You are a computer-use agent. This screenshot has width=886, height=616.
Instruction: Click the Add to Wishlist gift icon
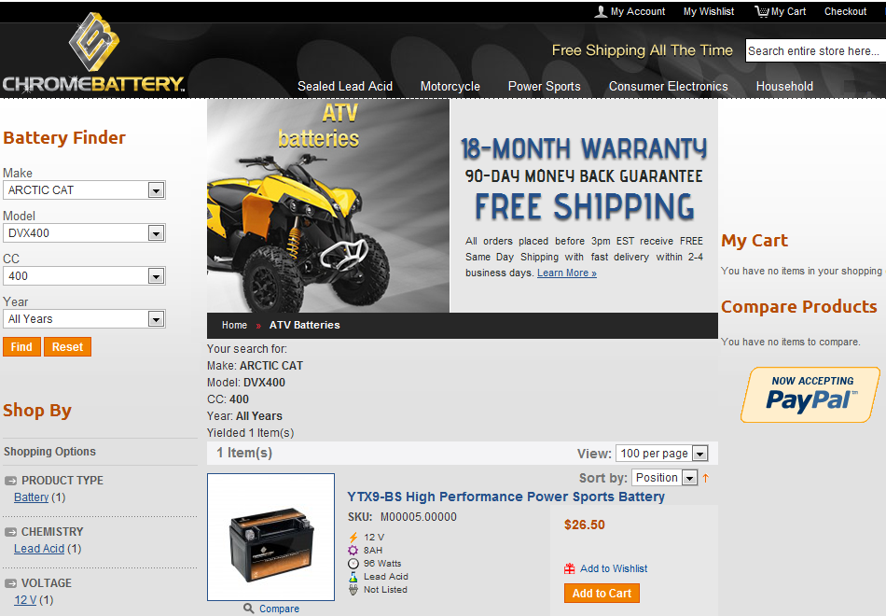(x=570, y=568)
